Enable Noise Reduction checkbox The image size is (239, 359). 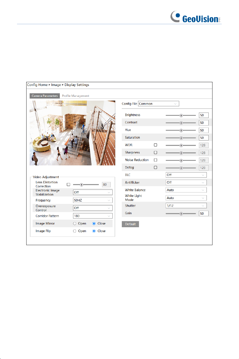(x=155, y=160)
